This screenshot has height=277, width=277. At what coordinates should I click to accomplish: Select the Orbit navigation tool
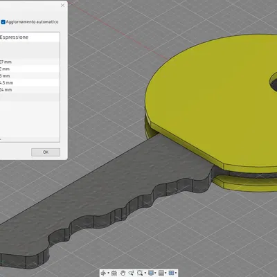coord(103,273)
